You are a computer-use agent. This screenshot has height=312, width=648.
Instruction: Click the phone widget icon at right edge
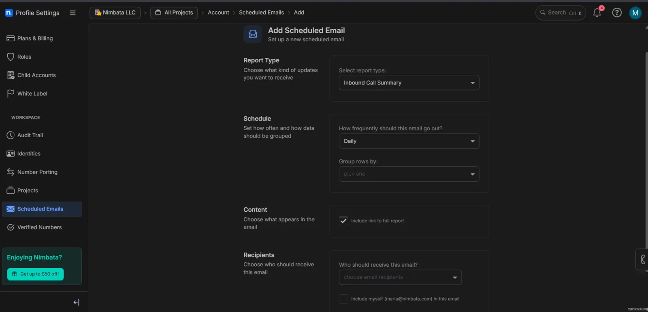[642, 259]
